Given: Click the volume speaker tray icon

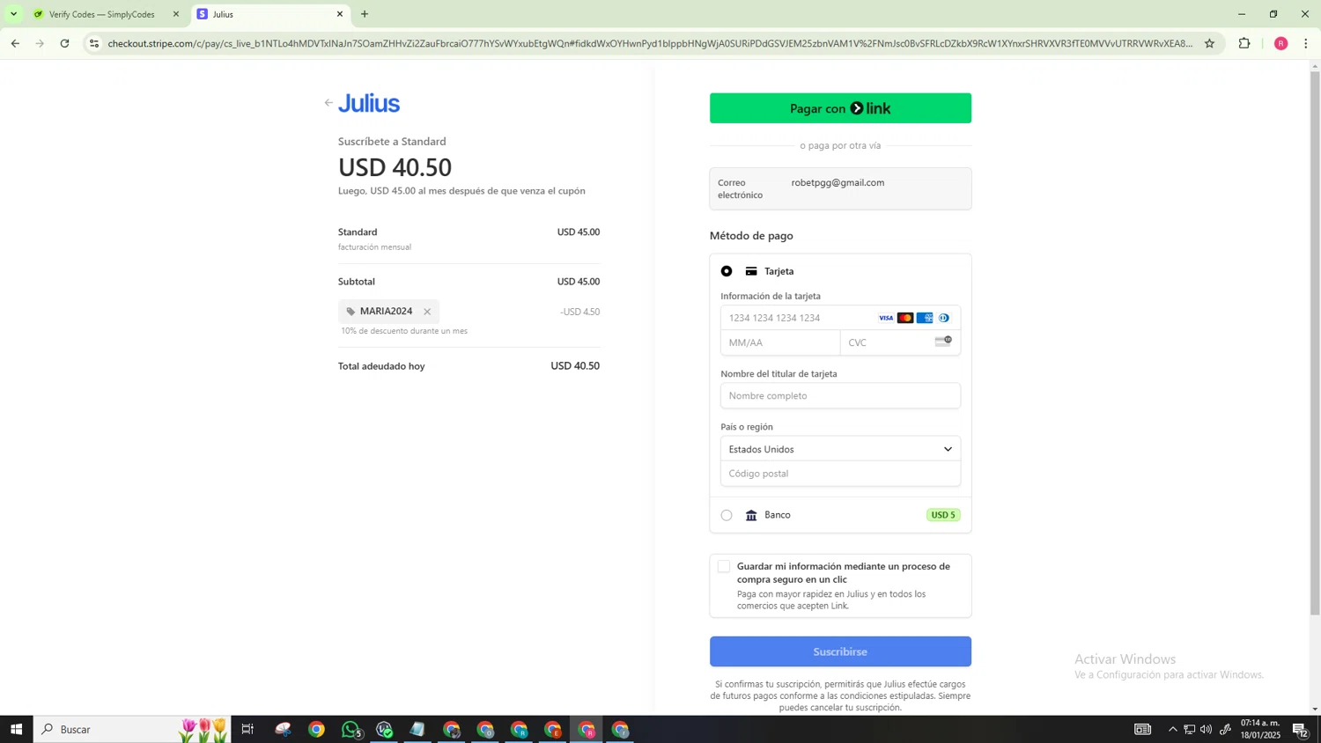Looking at the screenshot, I should [x=1206, y=729].
